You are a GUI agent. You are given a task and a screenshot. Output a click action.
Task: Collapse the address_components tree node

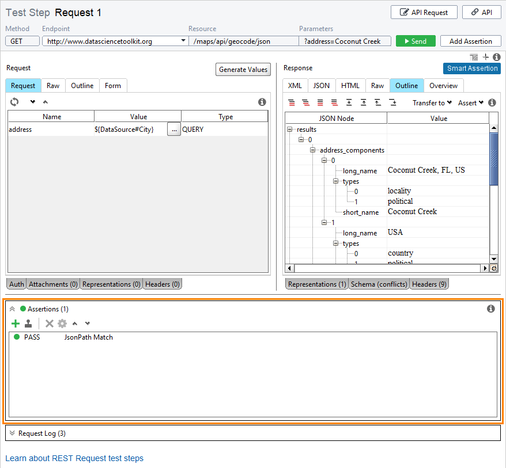[312, 150]
